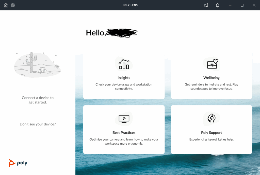The width and height of the screenshot is (260, 175).
Task: Click the "Get reminders to hydrate" description
Action: point(212,86)
